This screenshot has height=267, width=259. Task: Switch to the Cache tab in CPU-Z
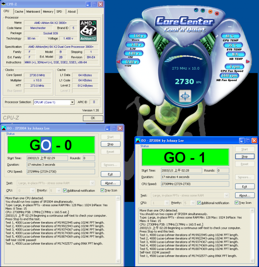[19, 12]
